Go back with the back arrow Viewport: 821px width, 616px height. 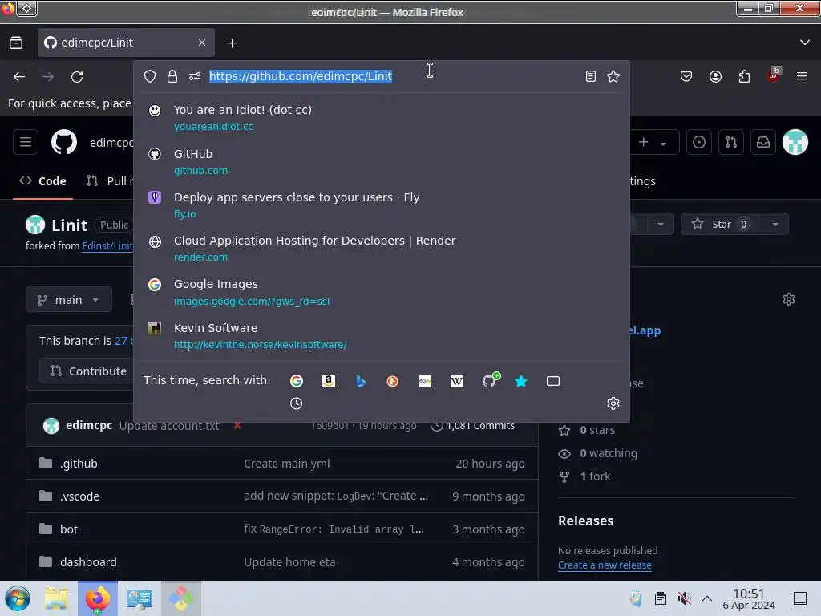pos(19,77)
